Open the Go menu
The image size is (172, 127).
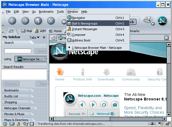point(34,12)
